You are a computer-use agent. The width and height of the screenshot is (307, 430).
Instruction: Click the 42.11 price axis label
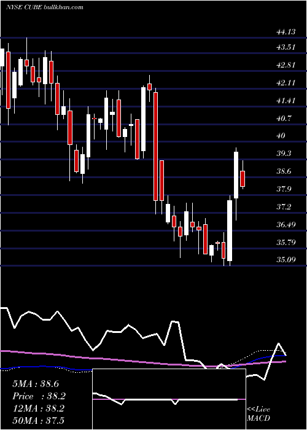point(286,83)
